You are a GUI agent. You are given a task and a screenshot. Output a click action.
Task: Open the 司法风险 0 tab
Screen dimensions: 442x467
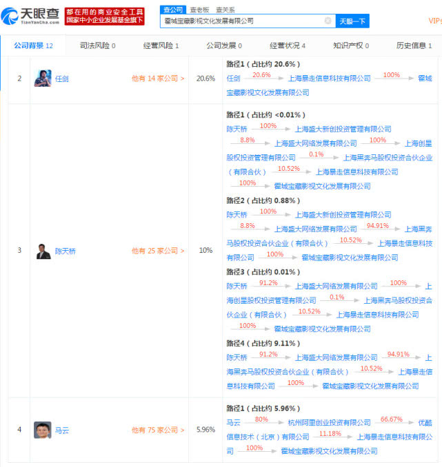[97, 45]
